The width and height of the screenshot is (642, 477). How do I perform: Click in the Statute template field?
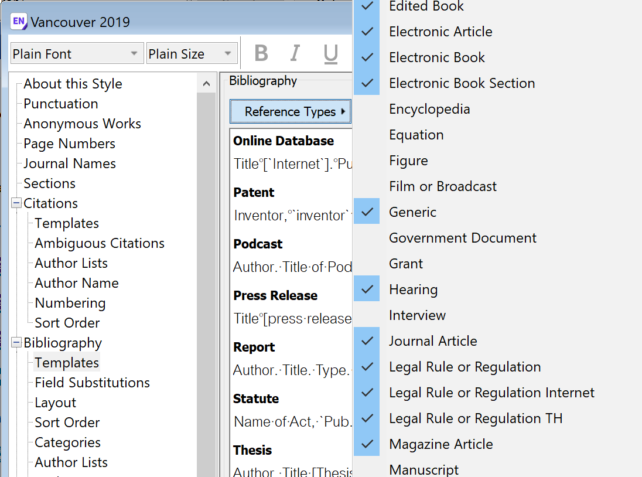[292, 422]
